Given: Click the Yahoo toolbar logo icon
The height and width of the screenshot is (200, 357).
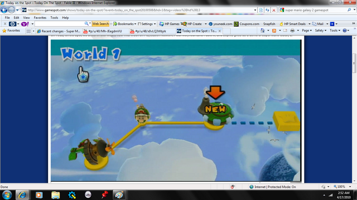Looking at the screenshot, I should click(25, 24).
